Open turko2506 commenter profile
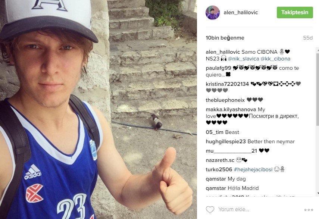Screen dimensions: 319x219 [219, 169]
